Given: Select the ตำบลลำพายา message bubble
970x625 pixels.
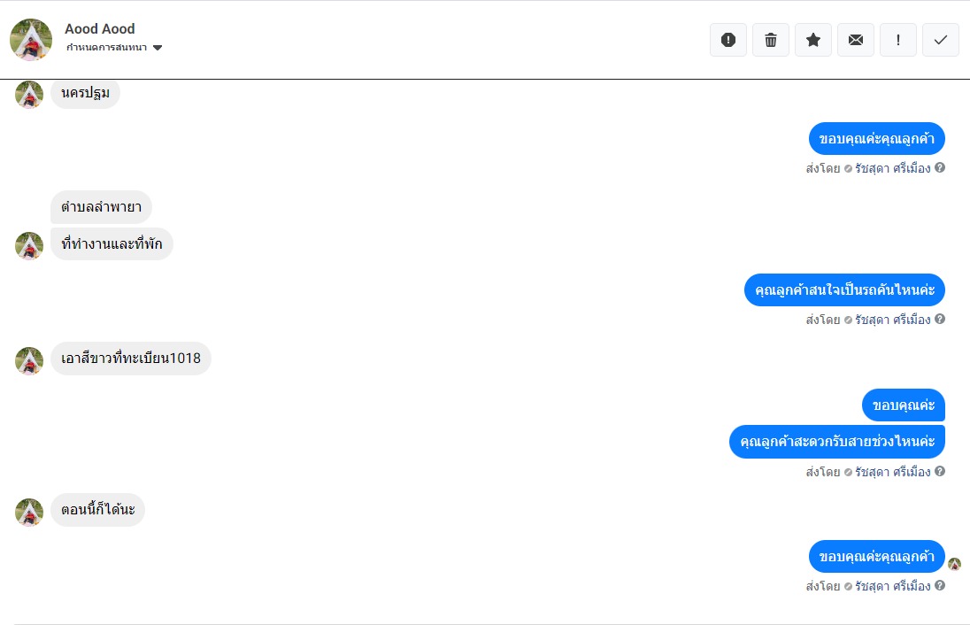Looking at the screenshot, I should 101,207.
